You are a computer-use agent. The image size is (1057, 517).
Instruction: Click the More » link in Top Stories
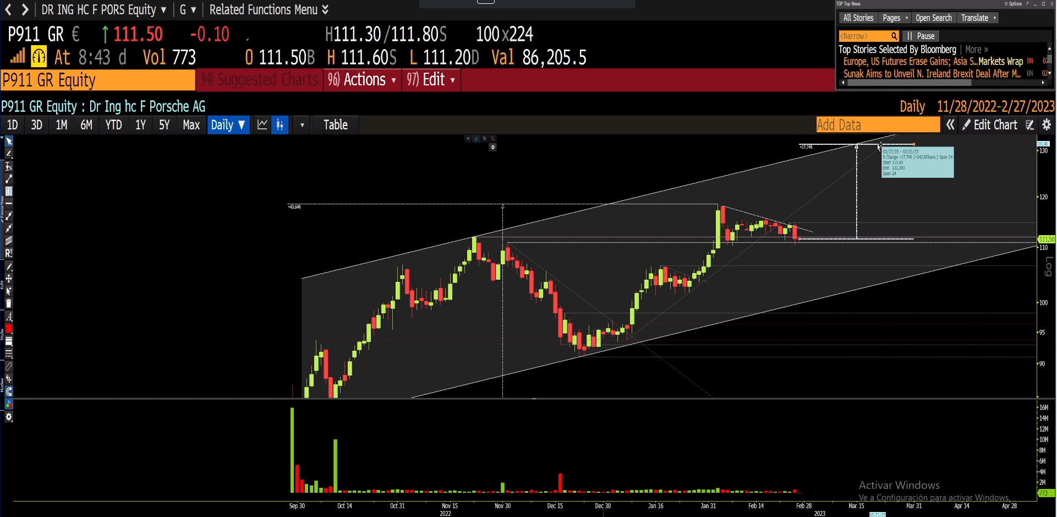coord(977,50)
